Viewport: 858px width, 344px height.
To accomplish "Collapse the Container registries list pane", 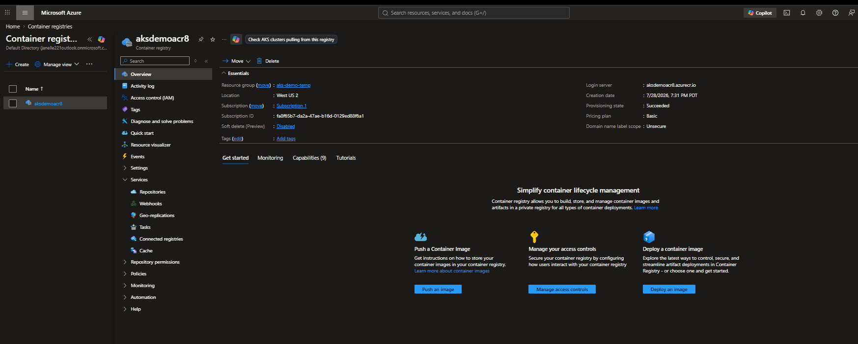I will click(x=89, y=39).
